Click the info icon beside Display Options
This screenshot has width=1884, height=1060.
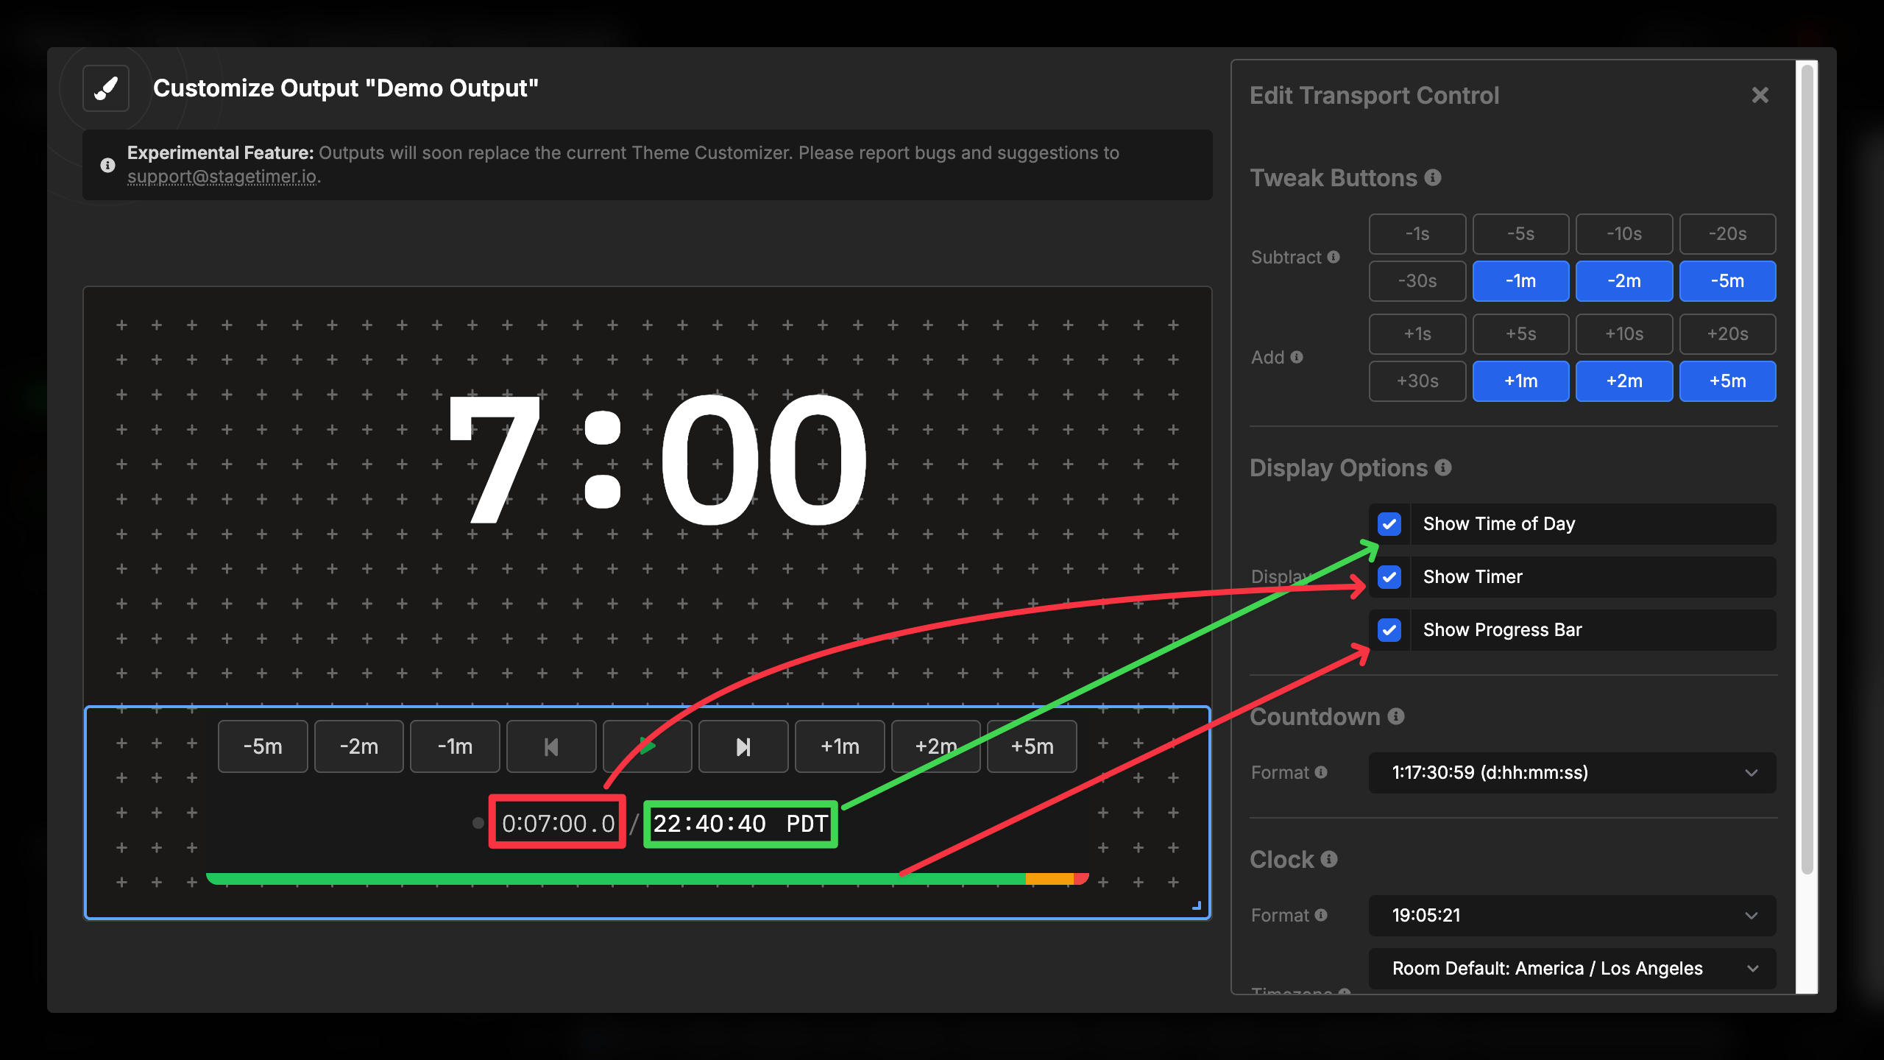(1444, 467)
